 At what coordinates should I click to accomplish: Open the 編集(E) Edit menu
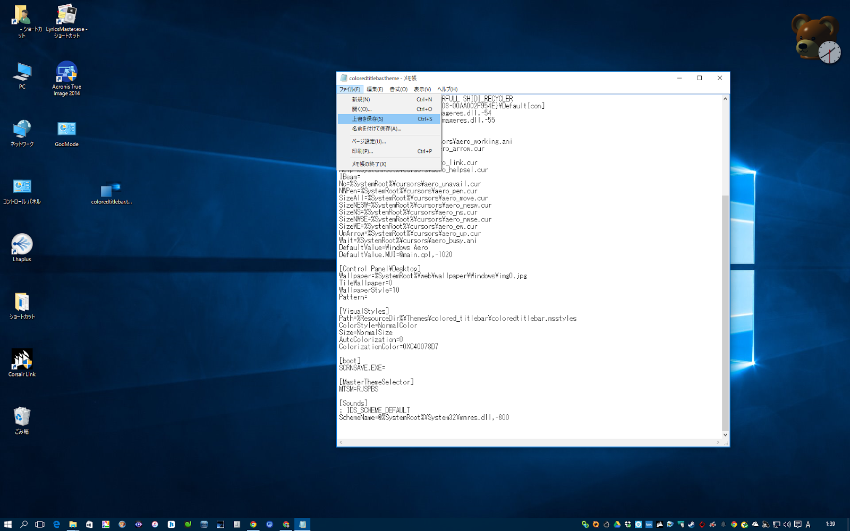(375, 89)
